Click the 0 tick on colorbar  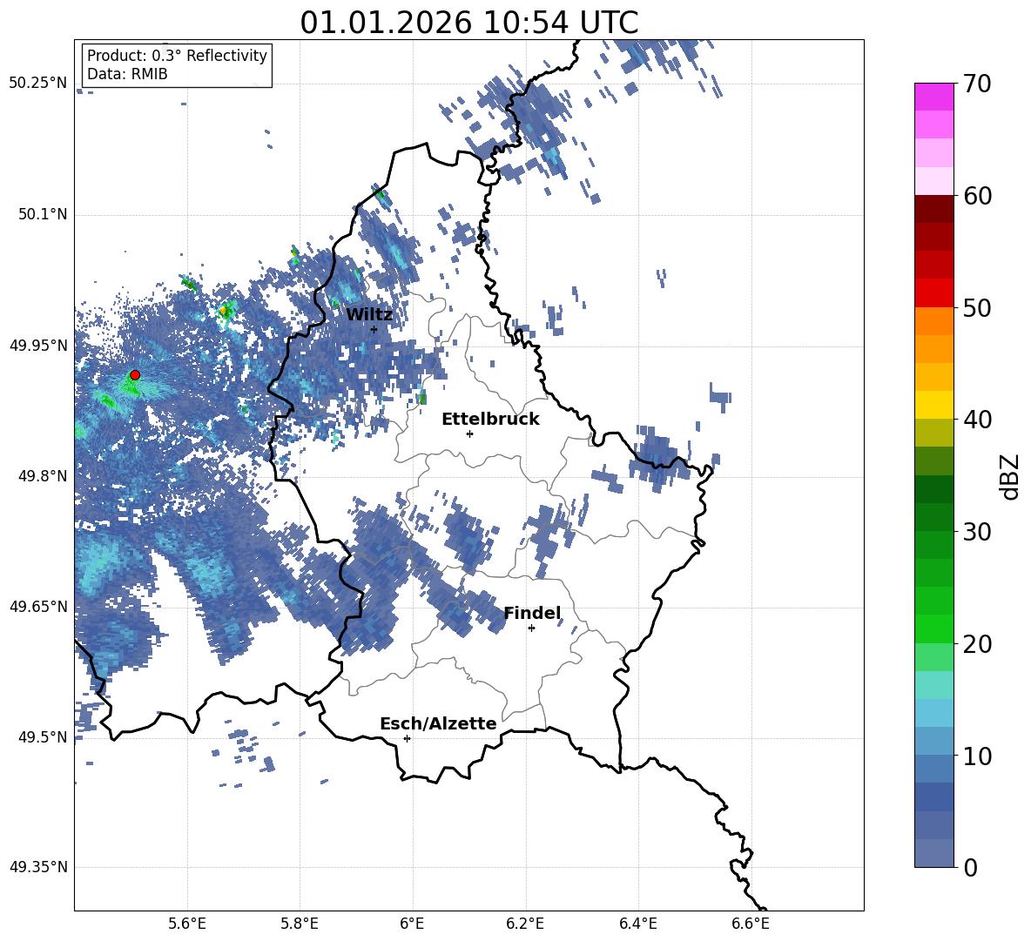point(970,867)
